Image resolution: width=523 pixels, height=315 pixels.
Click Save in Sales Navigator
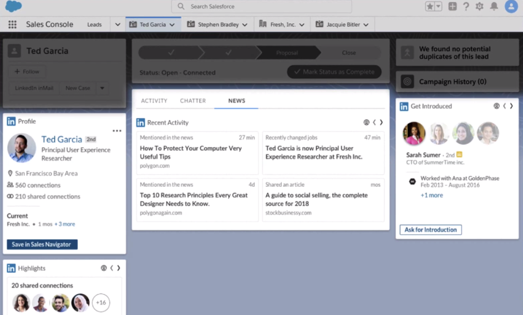point(42,244)
